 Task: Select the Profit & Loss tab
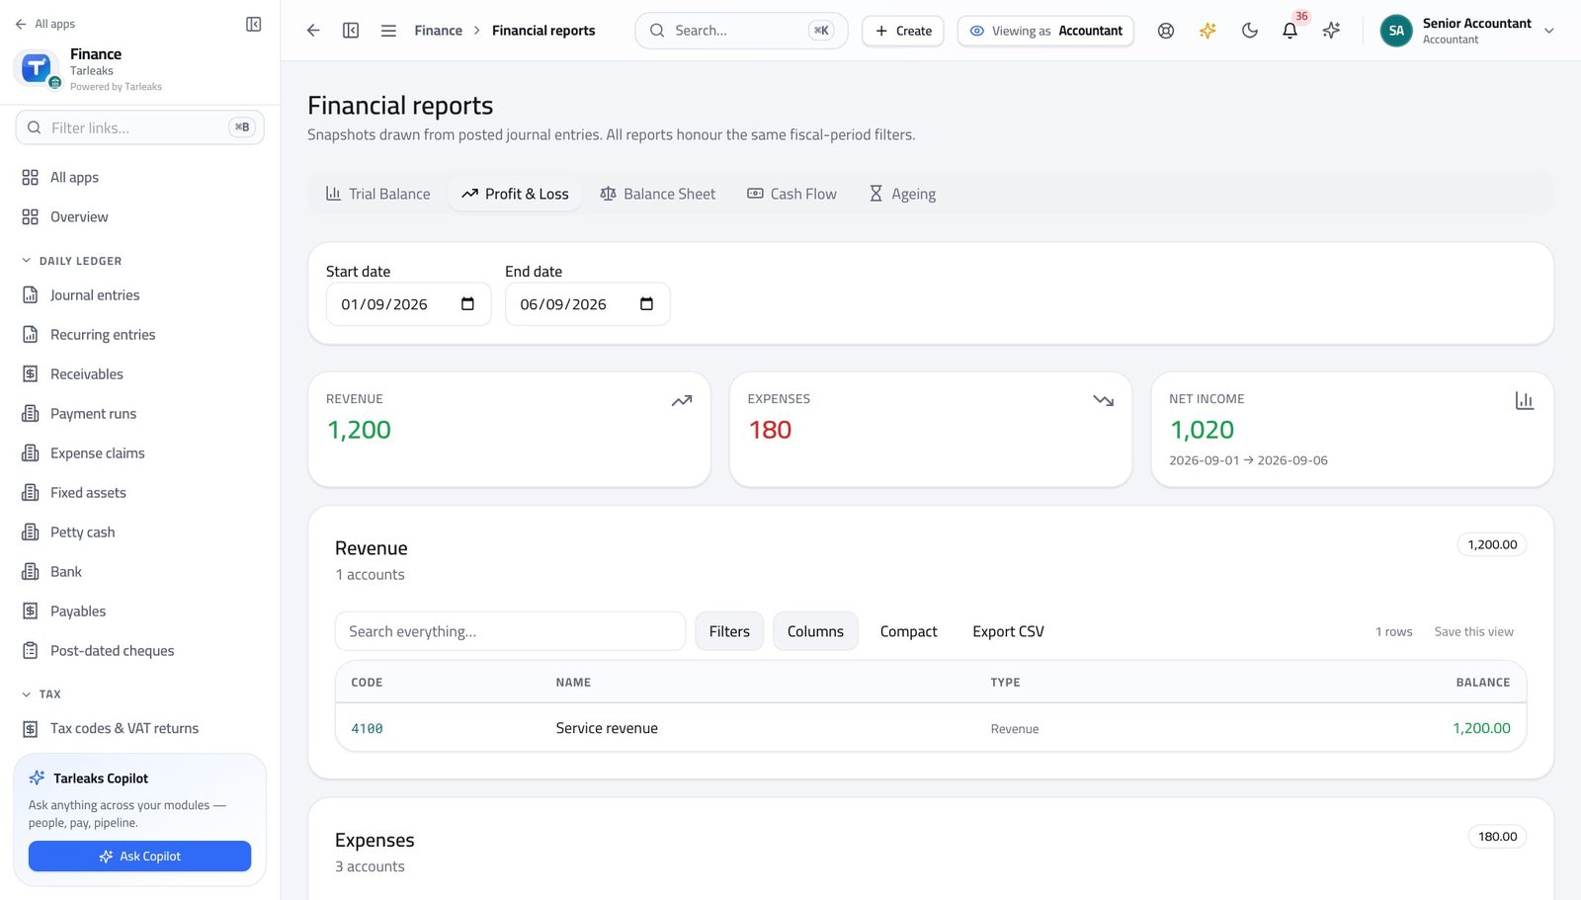click(515, 194)
